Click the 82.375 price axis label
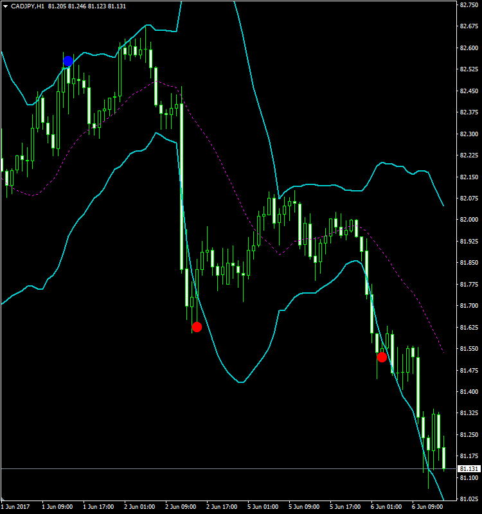The image size is (482, 514). tap(469, 112)
